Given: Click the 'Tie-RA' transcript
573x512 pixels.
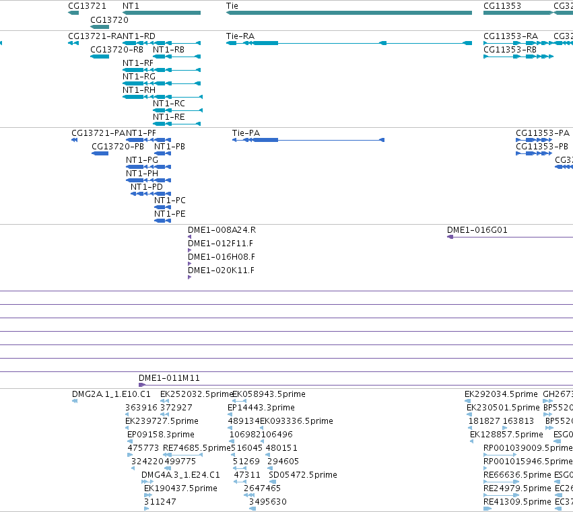Looking at the screenshot, I should coord(349,43).
